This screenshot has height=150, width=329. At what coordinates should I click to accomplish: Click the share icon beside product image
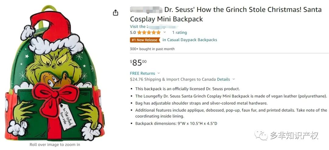click(x=116, y=13)
